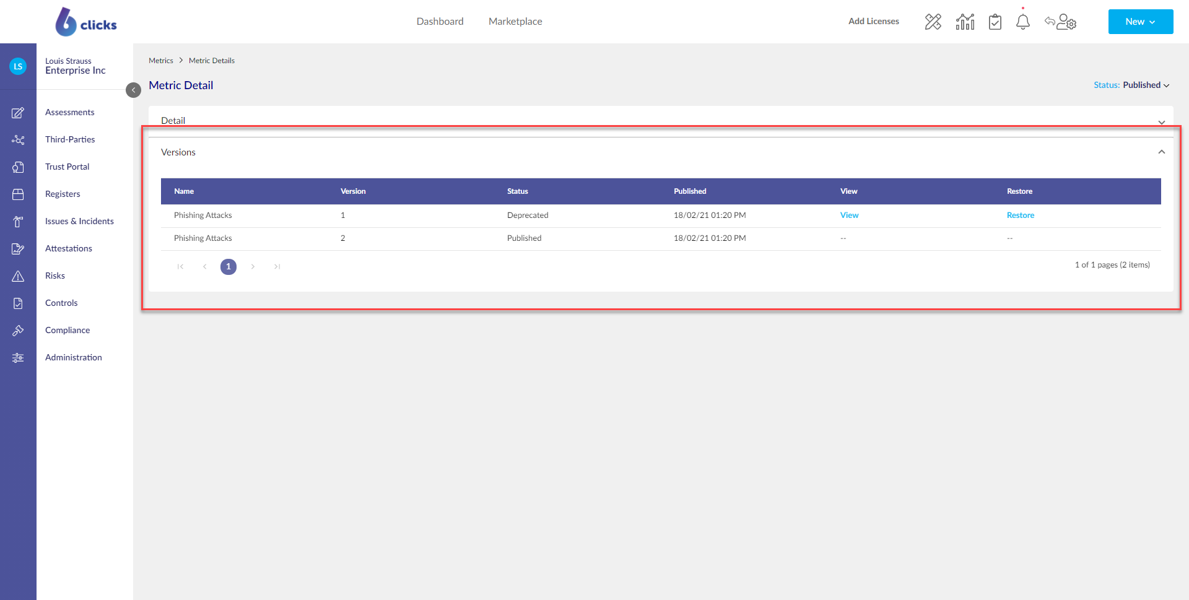Viewport: 1189px width, 600px height.
Task: Open user settings profile-gear icon
Action: (x=1067, y=22)
